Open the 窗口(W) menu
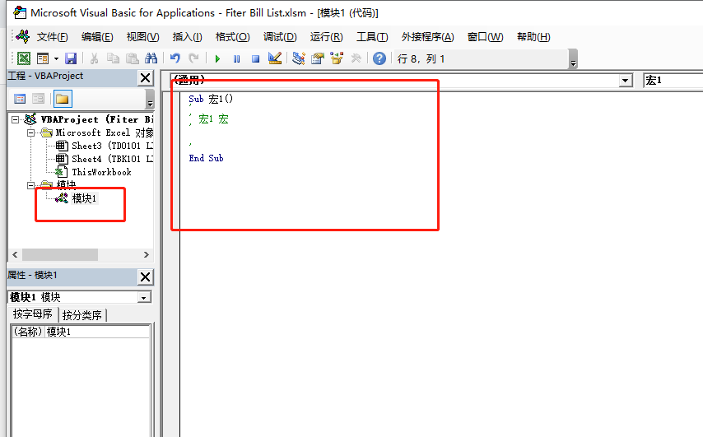 485,37
